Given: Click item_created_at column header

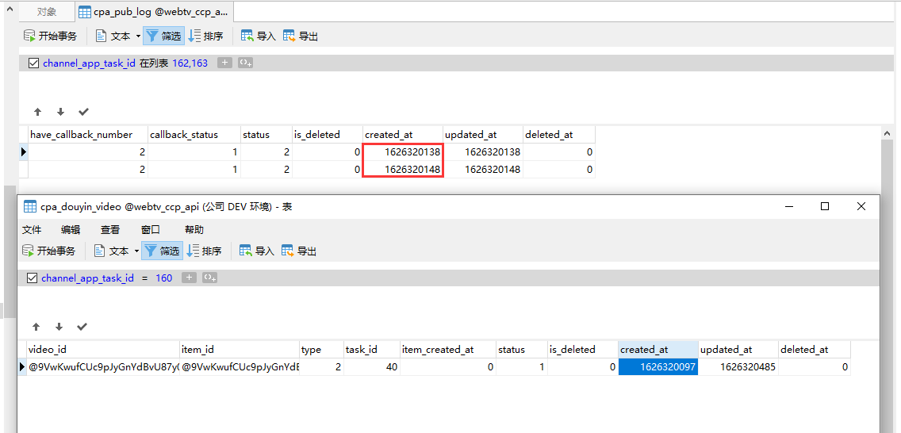Looking at the screenshot, I should [447, 350].
